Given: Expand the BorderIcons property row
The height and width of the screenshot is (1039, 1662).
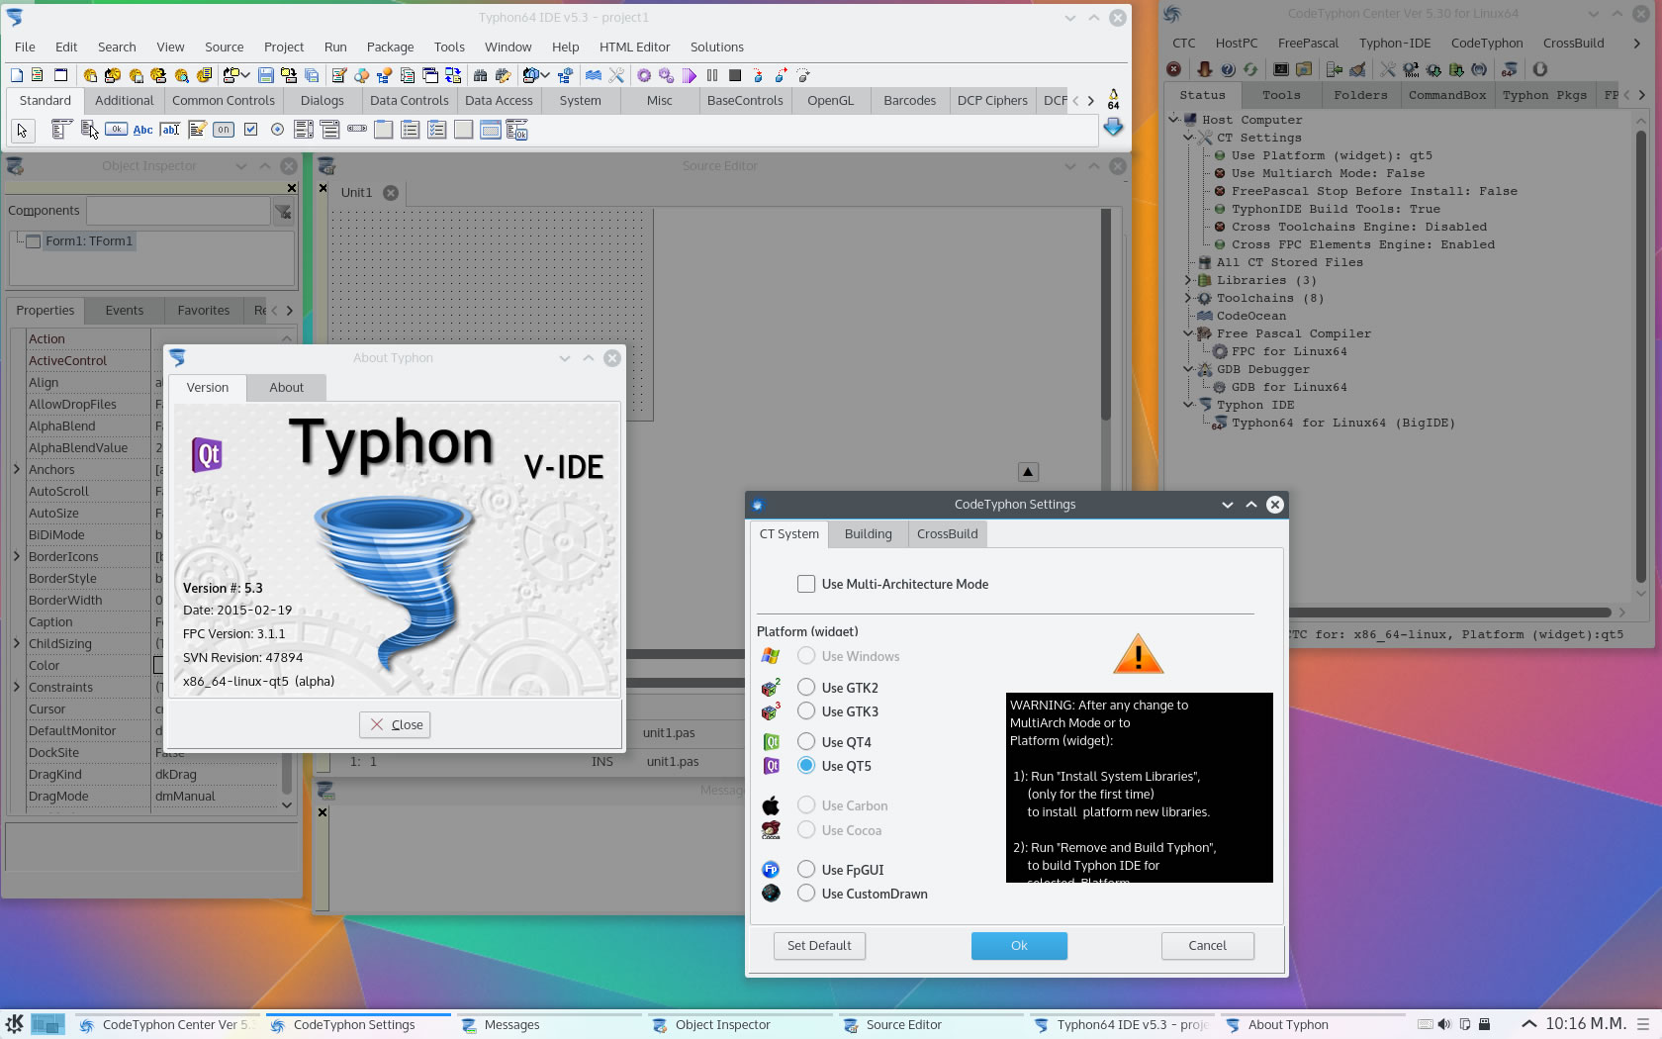Looking at the screenshot, I should click(17, 556).
